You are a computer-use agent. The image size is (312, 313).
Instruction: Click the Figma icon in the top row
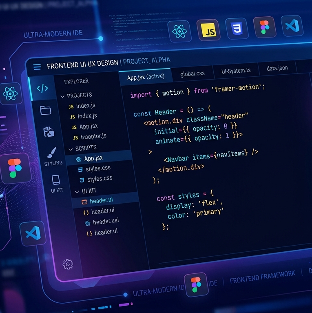265,27
